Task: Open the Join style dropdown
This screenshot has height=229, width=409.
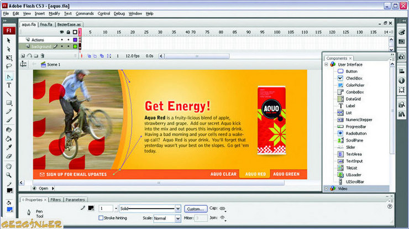Action: pos(223,218)
